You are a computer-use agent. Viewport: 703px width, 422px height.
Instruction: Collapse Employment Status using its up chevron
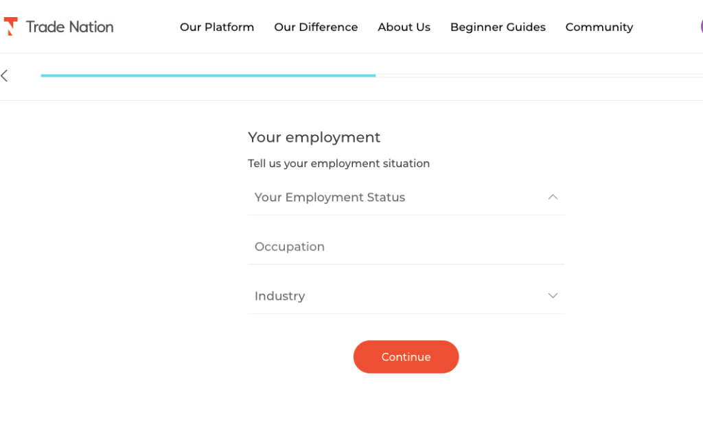[x=553, y=197]
